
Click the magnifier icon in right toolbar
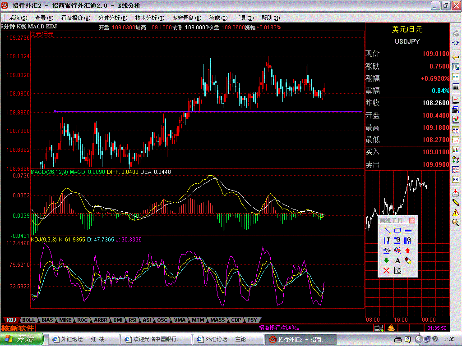(x=456, y=222)
